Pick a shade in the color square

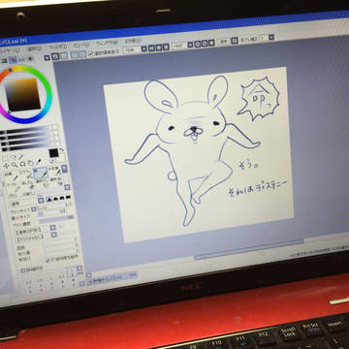coord(22,94)
